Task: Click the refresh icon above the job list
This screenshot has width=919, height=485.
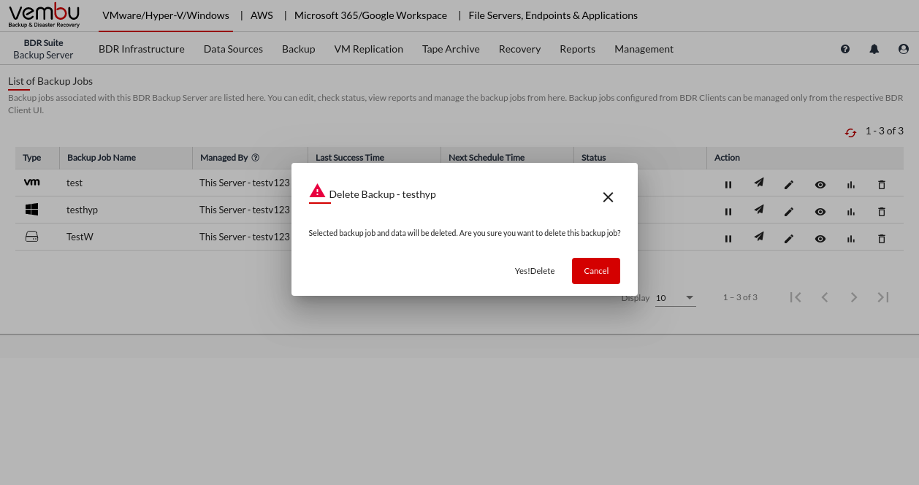Action: pyautogui.click(x=850, y=132)
